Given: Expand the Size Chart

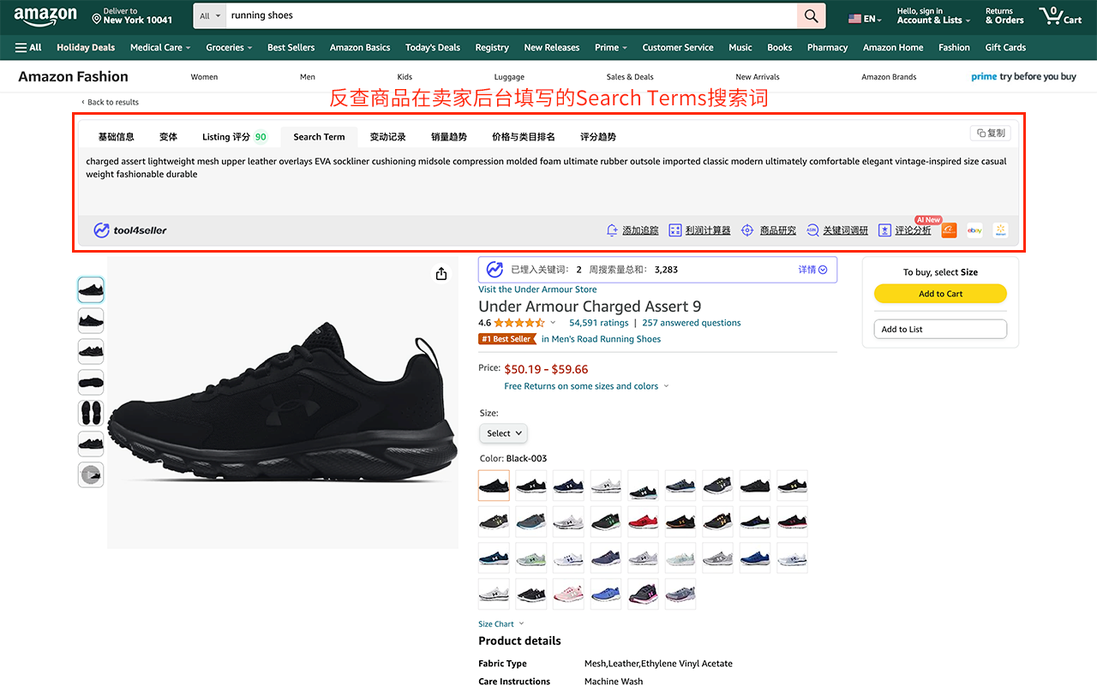Looking at the screenshot, I should pyautogui.click(x=501, y=624).
